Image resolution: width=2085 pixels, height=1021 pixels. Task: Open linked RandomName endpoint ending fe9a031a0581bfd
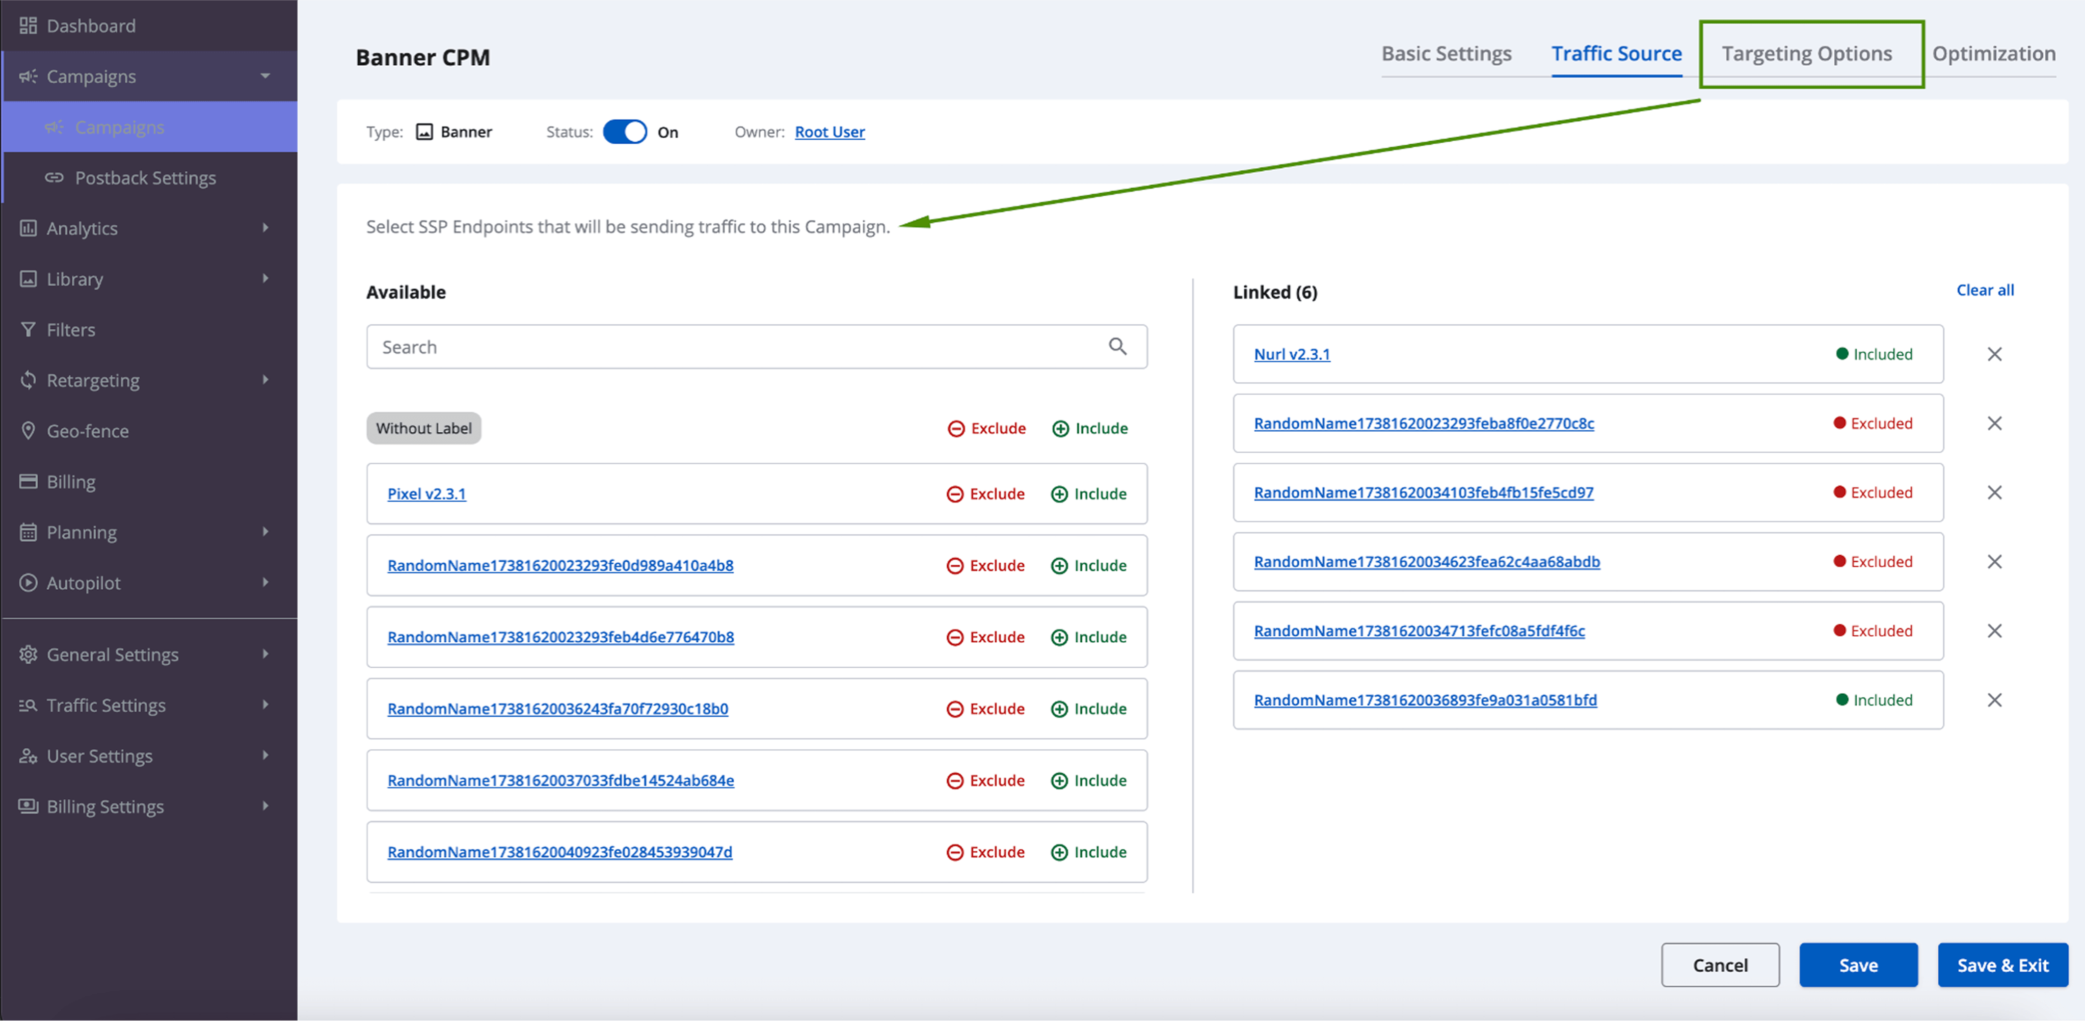(1425, 700)
